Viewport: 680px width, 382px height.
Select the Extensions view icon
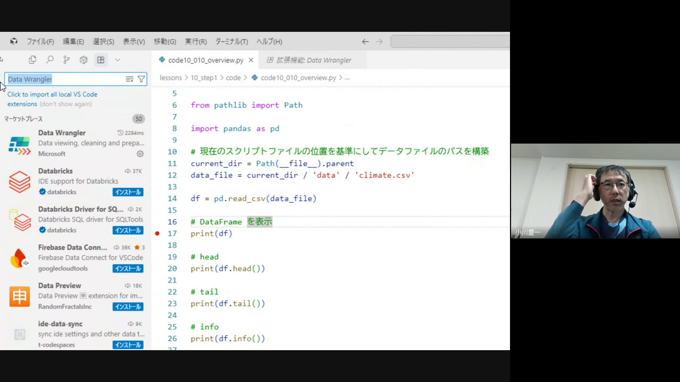pyautogui.click(x=101, y=60)
